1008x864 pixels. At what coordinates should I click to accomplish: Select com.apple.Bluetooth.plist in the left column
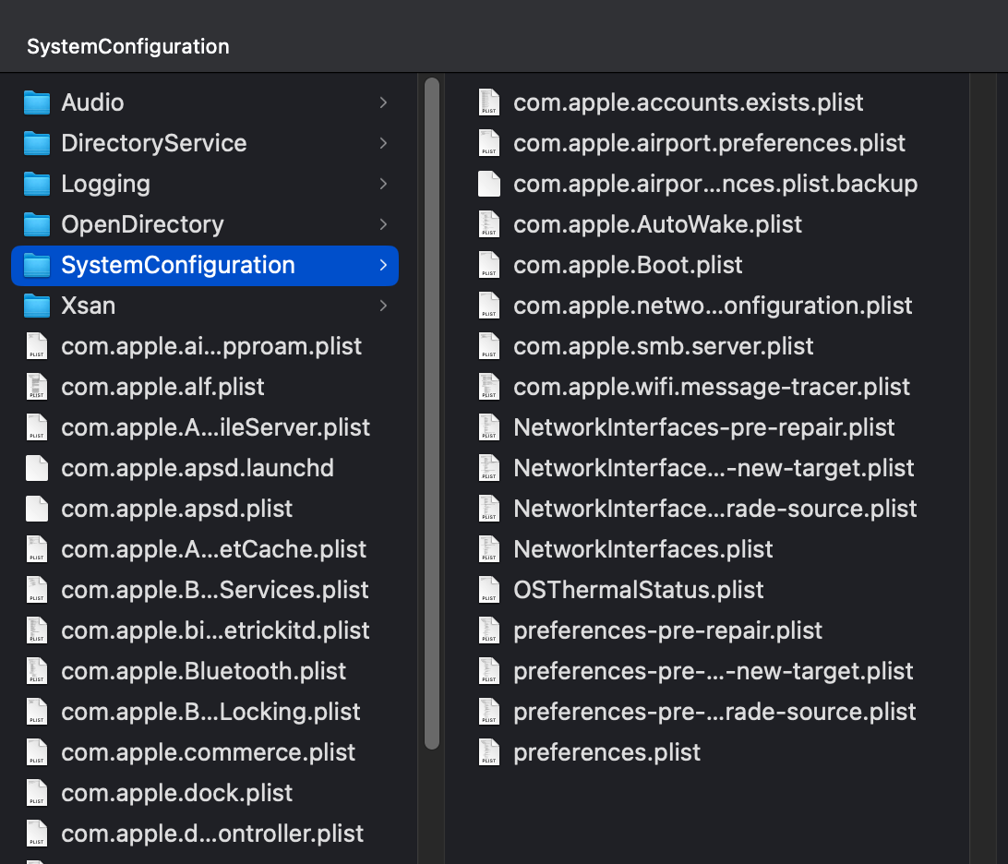[203, 671]
